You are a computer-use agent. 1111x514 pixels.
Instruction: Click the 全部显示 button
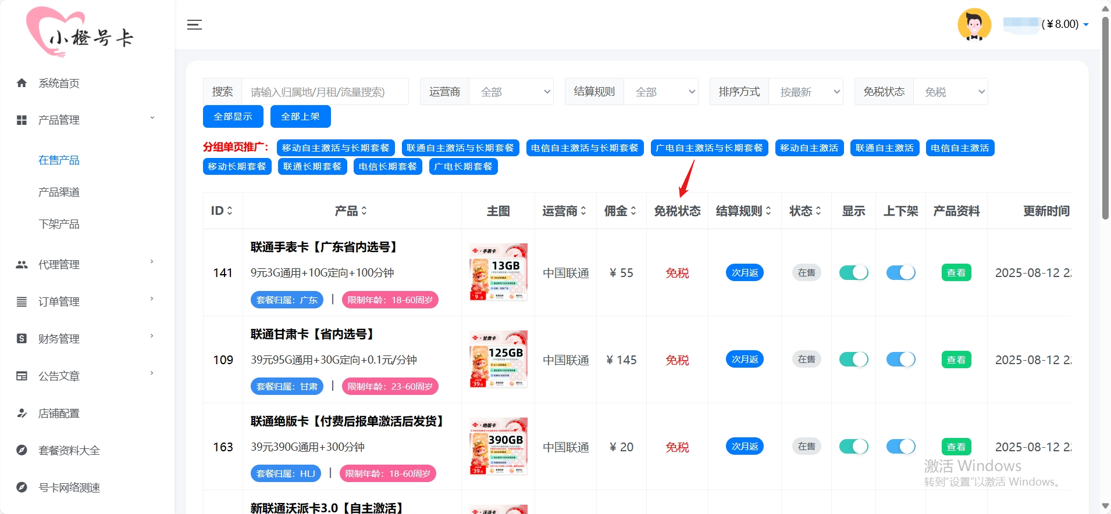[x=233, y=116]
